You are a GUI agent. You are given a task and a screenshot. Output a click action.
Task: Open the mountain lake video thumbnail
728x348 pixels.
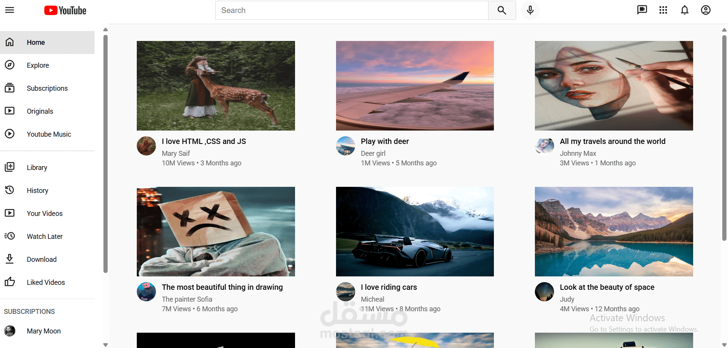coord(614,232)
